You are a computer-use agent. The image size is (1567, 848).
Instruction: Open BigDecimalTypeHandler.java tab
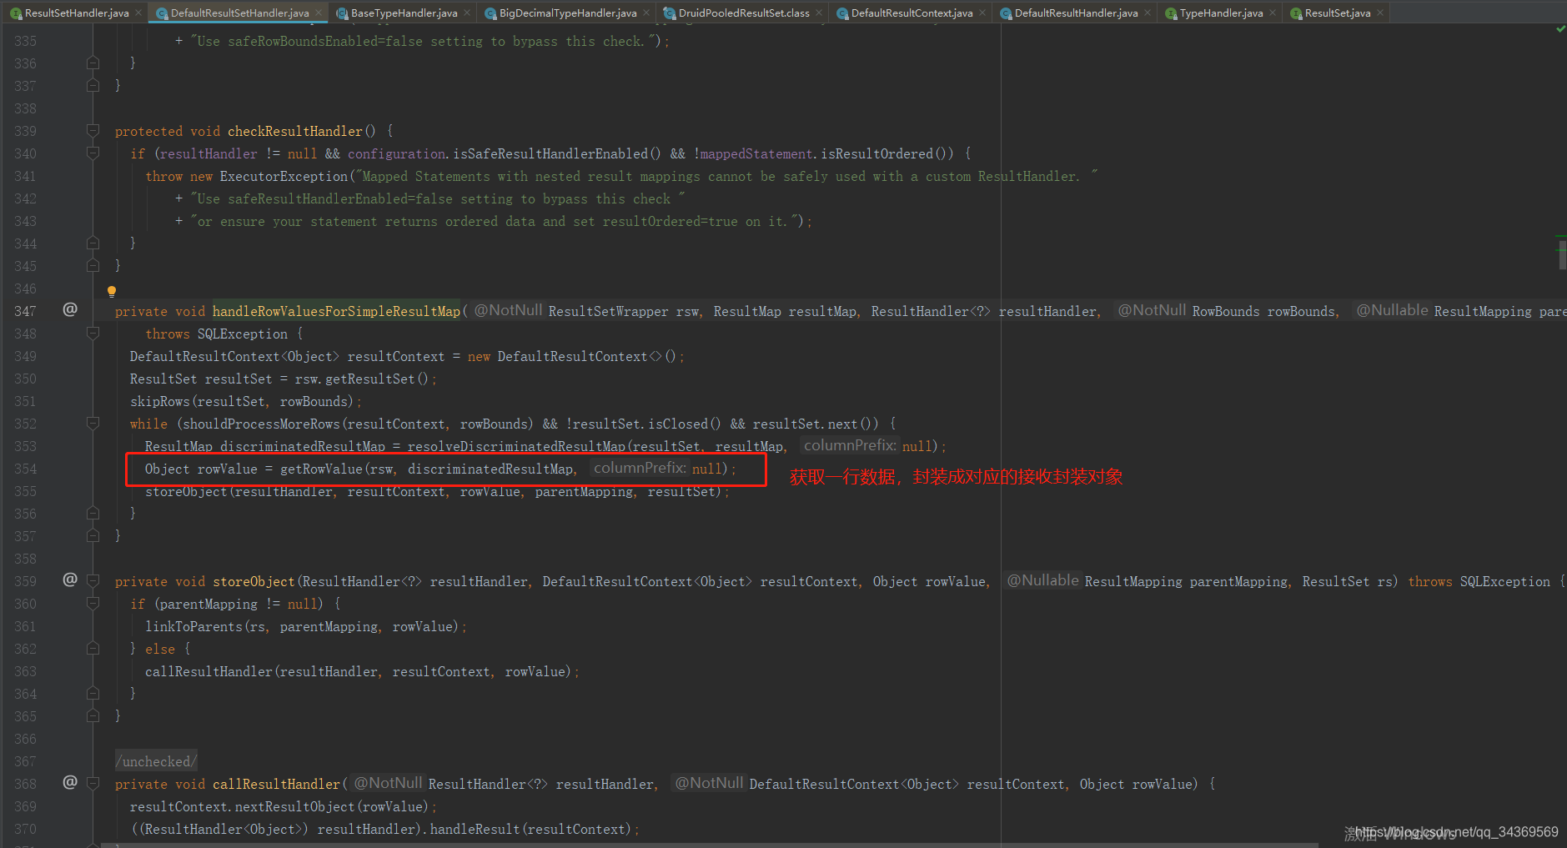pyautogui.click(x=568, y=13)
